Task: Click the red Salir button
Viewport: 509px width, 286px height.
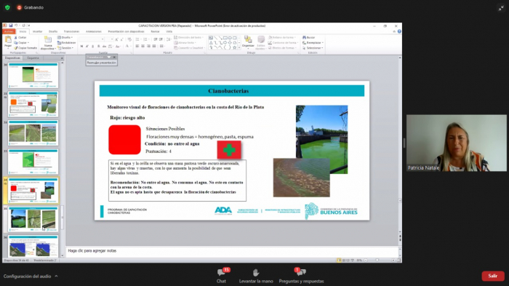Action: tap(493, 276)
